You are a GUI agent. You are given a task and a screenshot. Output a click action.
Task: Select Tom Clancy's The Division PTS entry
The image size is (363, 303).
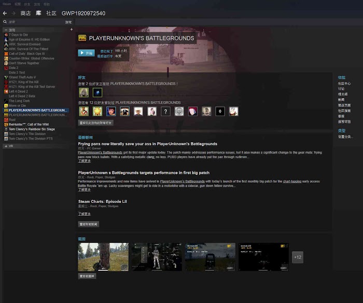(31, 139)
